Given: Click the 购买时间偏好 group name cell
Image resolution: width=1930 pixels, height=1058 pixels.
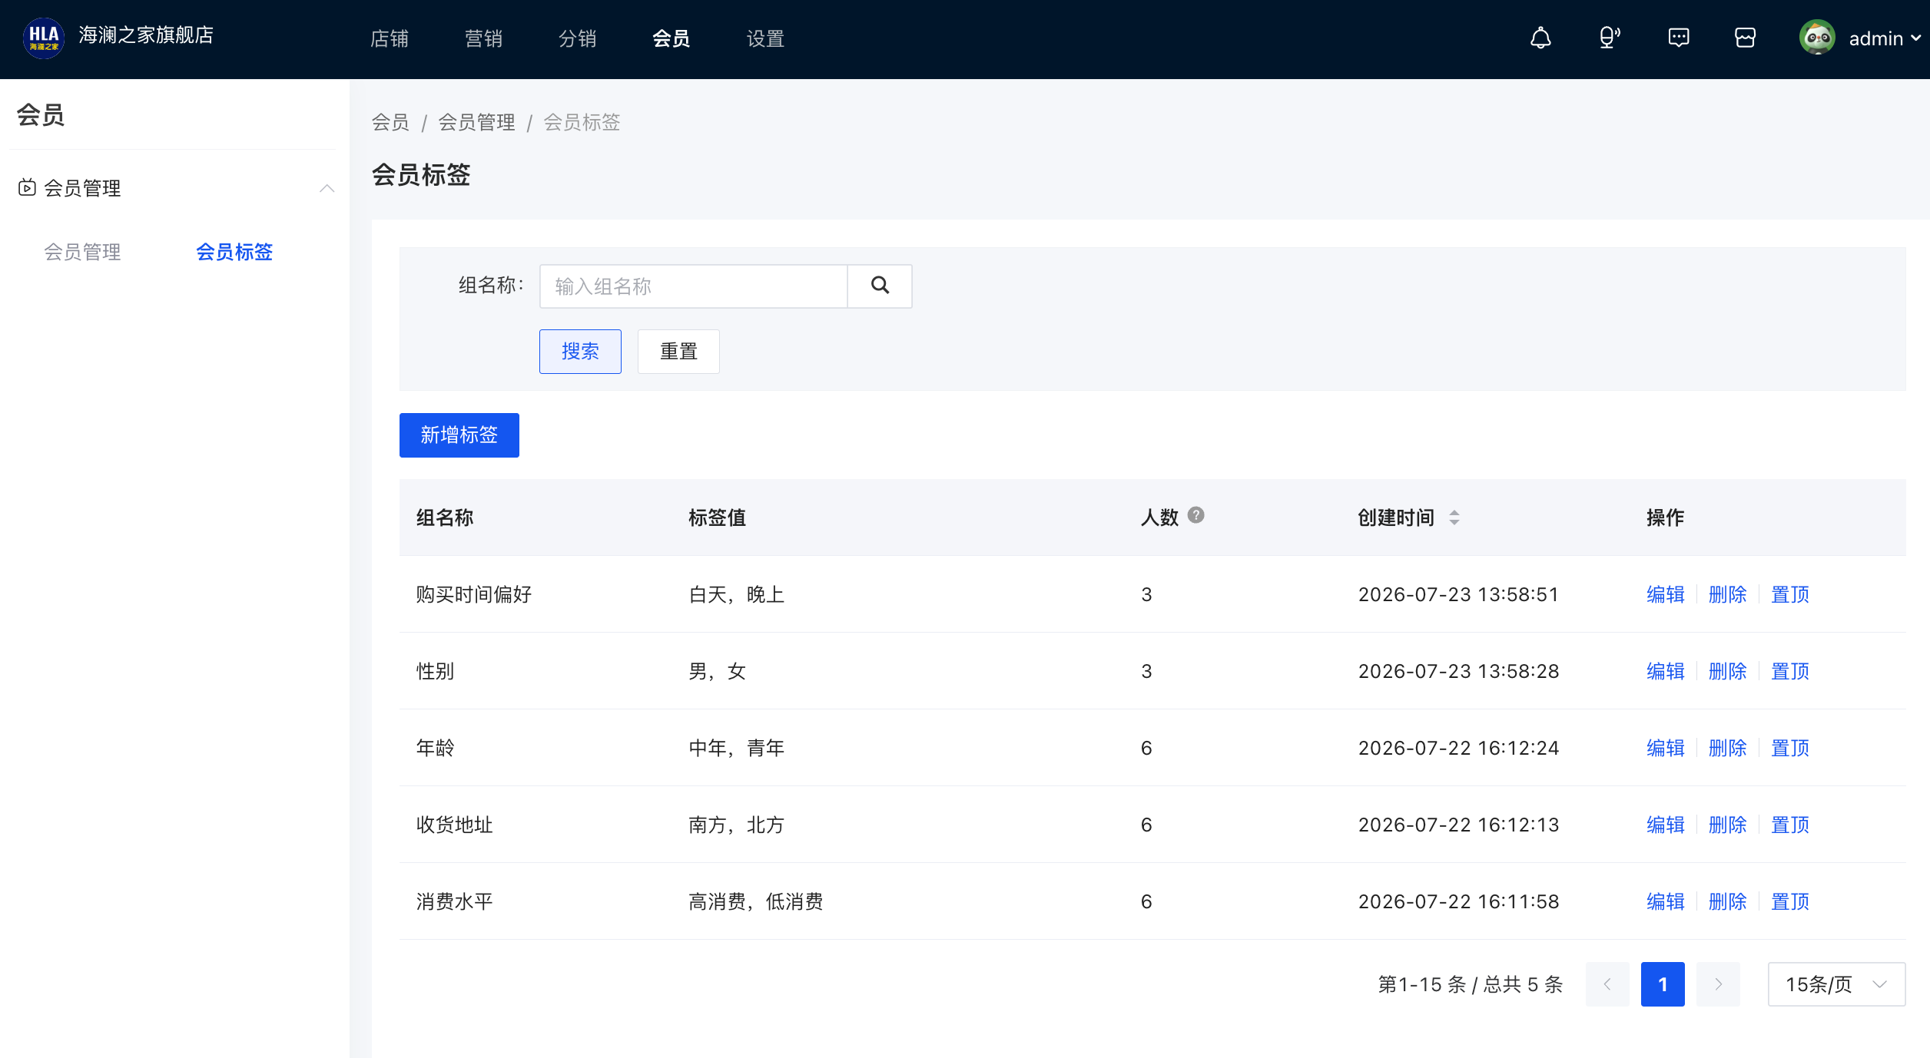Looking at the screenshot, I should (474, 594).
